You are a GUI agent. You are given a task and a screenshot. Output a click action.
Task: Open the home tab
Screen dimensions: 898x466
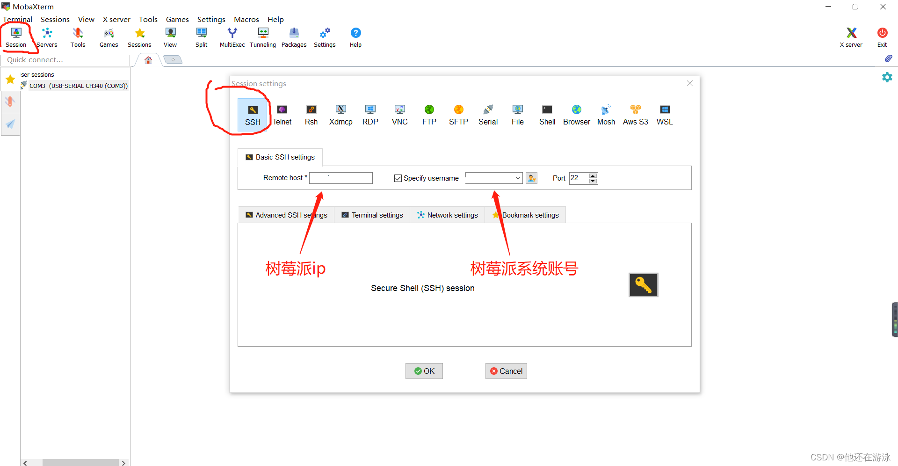[148, 60]
